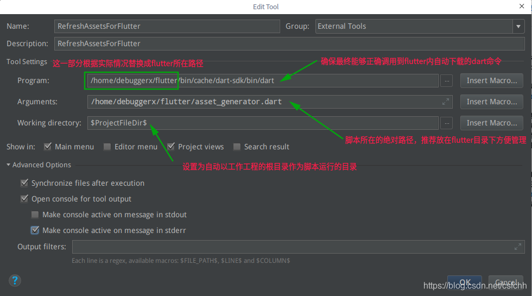Open the Group dropdown arrow
Viewport: 532px width, 296px height.
(518, 26)
